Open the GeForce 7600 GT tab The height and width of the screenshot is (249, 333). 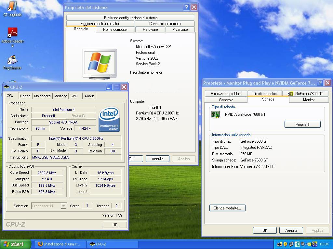306,94
